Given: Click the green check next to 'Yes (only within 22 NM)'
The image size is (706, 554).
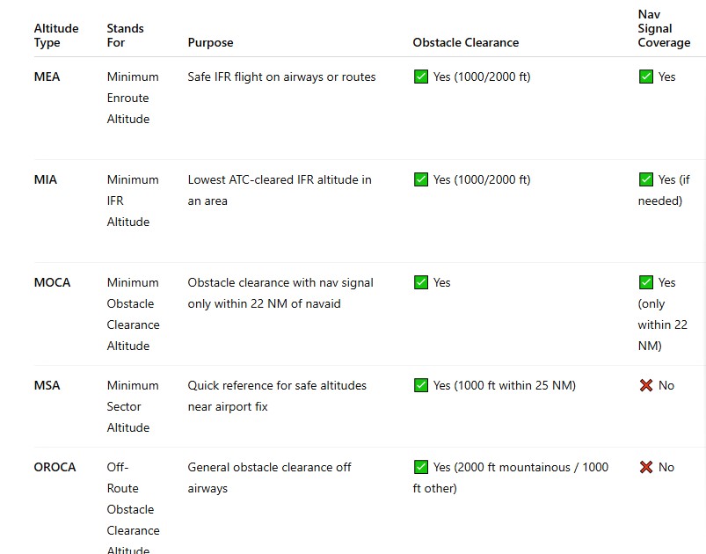Looking at the screenshot, I should (x=645, y=282).
